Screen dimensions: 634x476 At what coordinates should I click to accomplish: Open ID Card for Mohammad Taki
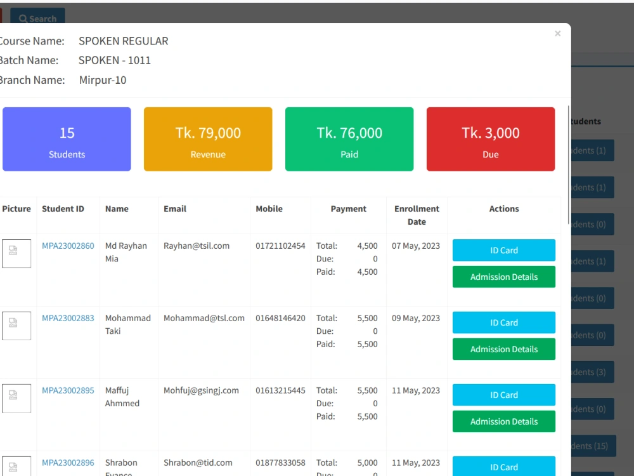point(504,322)
